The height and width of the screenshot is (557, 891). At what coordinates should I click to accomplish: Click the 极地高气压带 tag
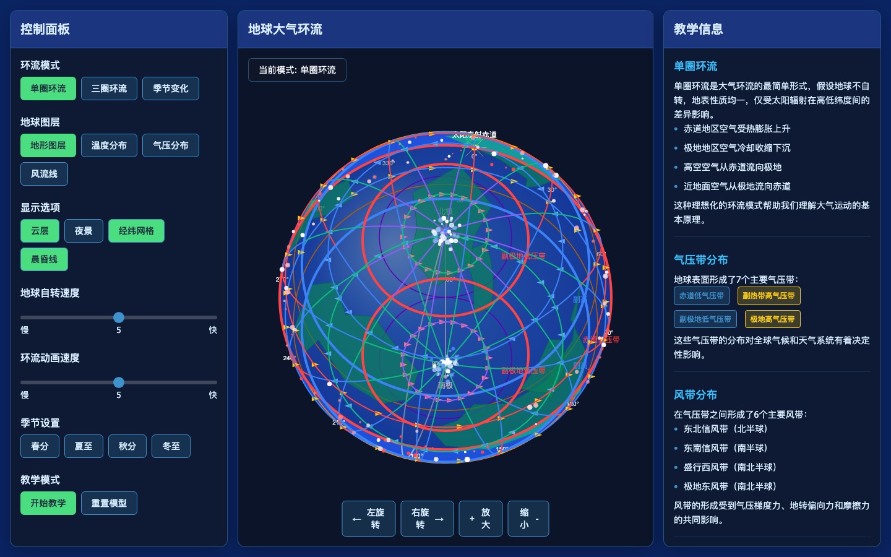point(772,319)
